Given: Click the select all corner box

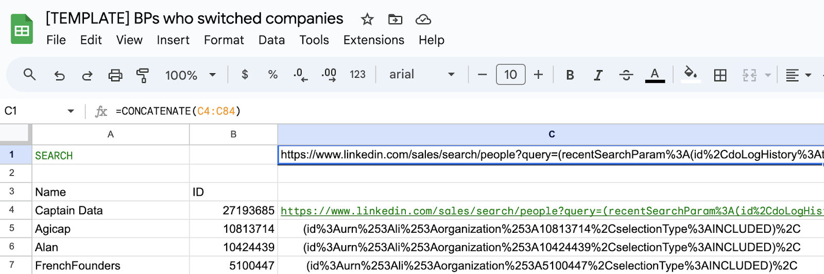Looking at the screenshot, I should point(15,133).
